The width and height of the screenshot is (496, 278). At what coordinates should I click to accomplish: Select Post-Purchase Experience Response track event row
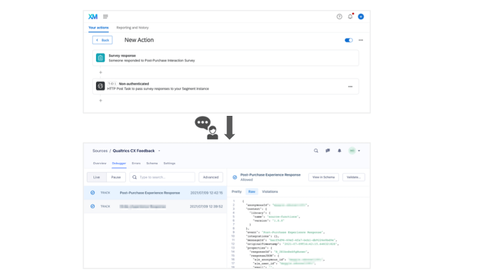pyautogui.click(x=155, y=193)
